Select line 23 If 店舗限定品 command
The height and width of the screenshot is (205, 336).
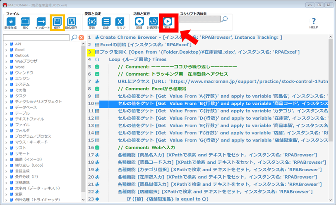(x=167, y=199)
